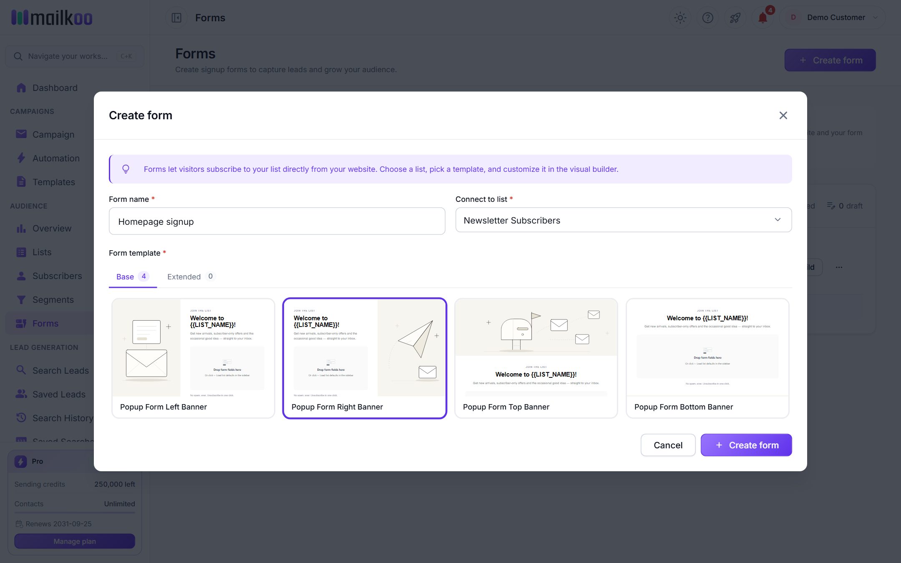This screenshot has width=901, height=563.
Task: Close the Create form dialog
Action: 783,115
